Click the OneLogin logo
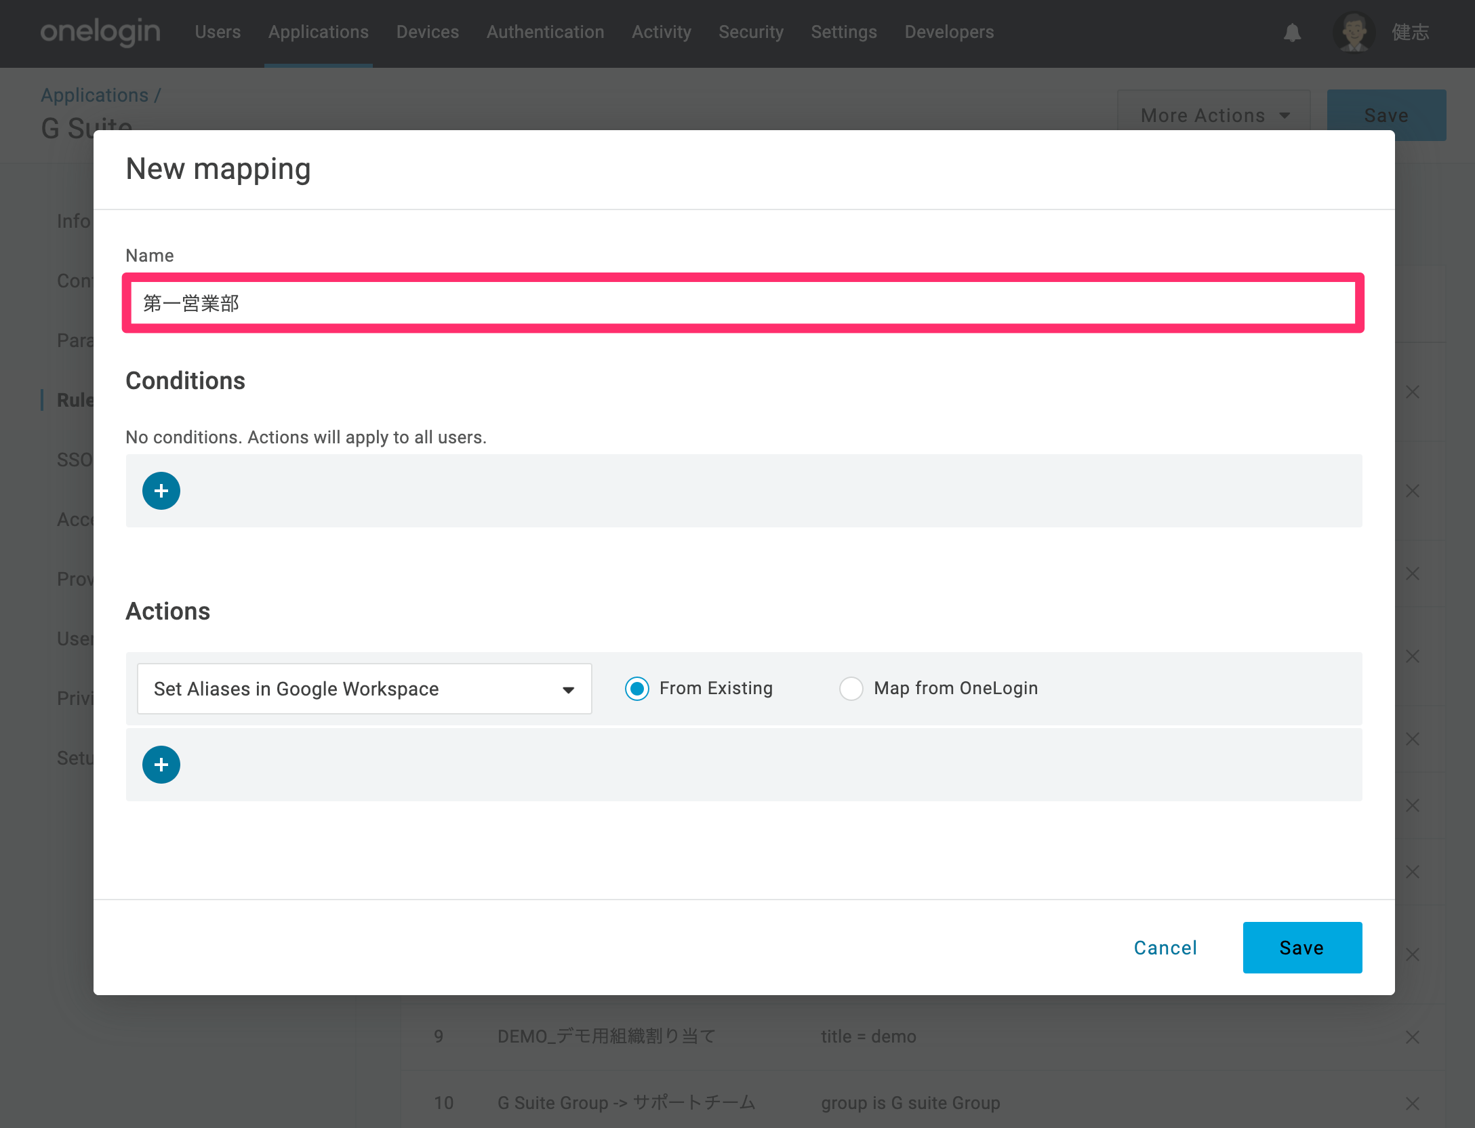This screenshot has width=1475, height=1128. point(100,32)
